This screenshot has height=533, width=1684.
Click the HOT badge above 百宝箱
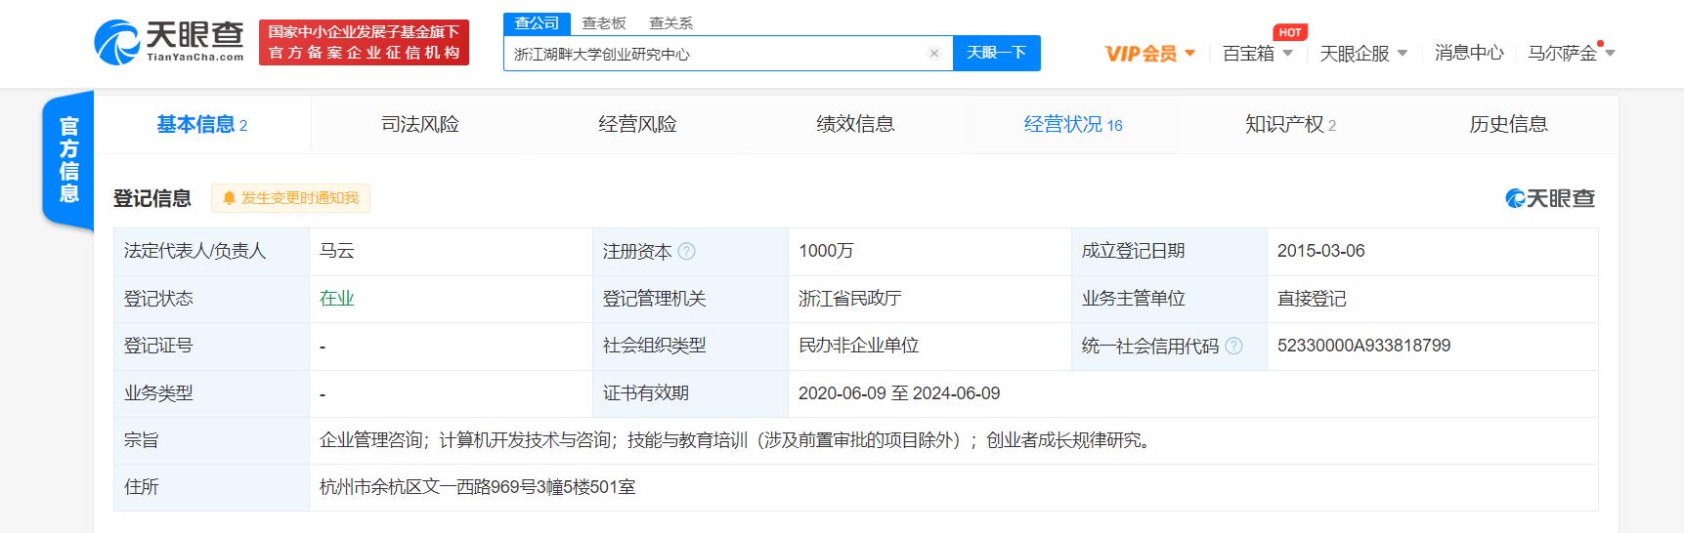[1289, 32]
